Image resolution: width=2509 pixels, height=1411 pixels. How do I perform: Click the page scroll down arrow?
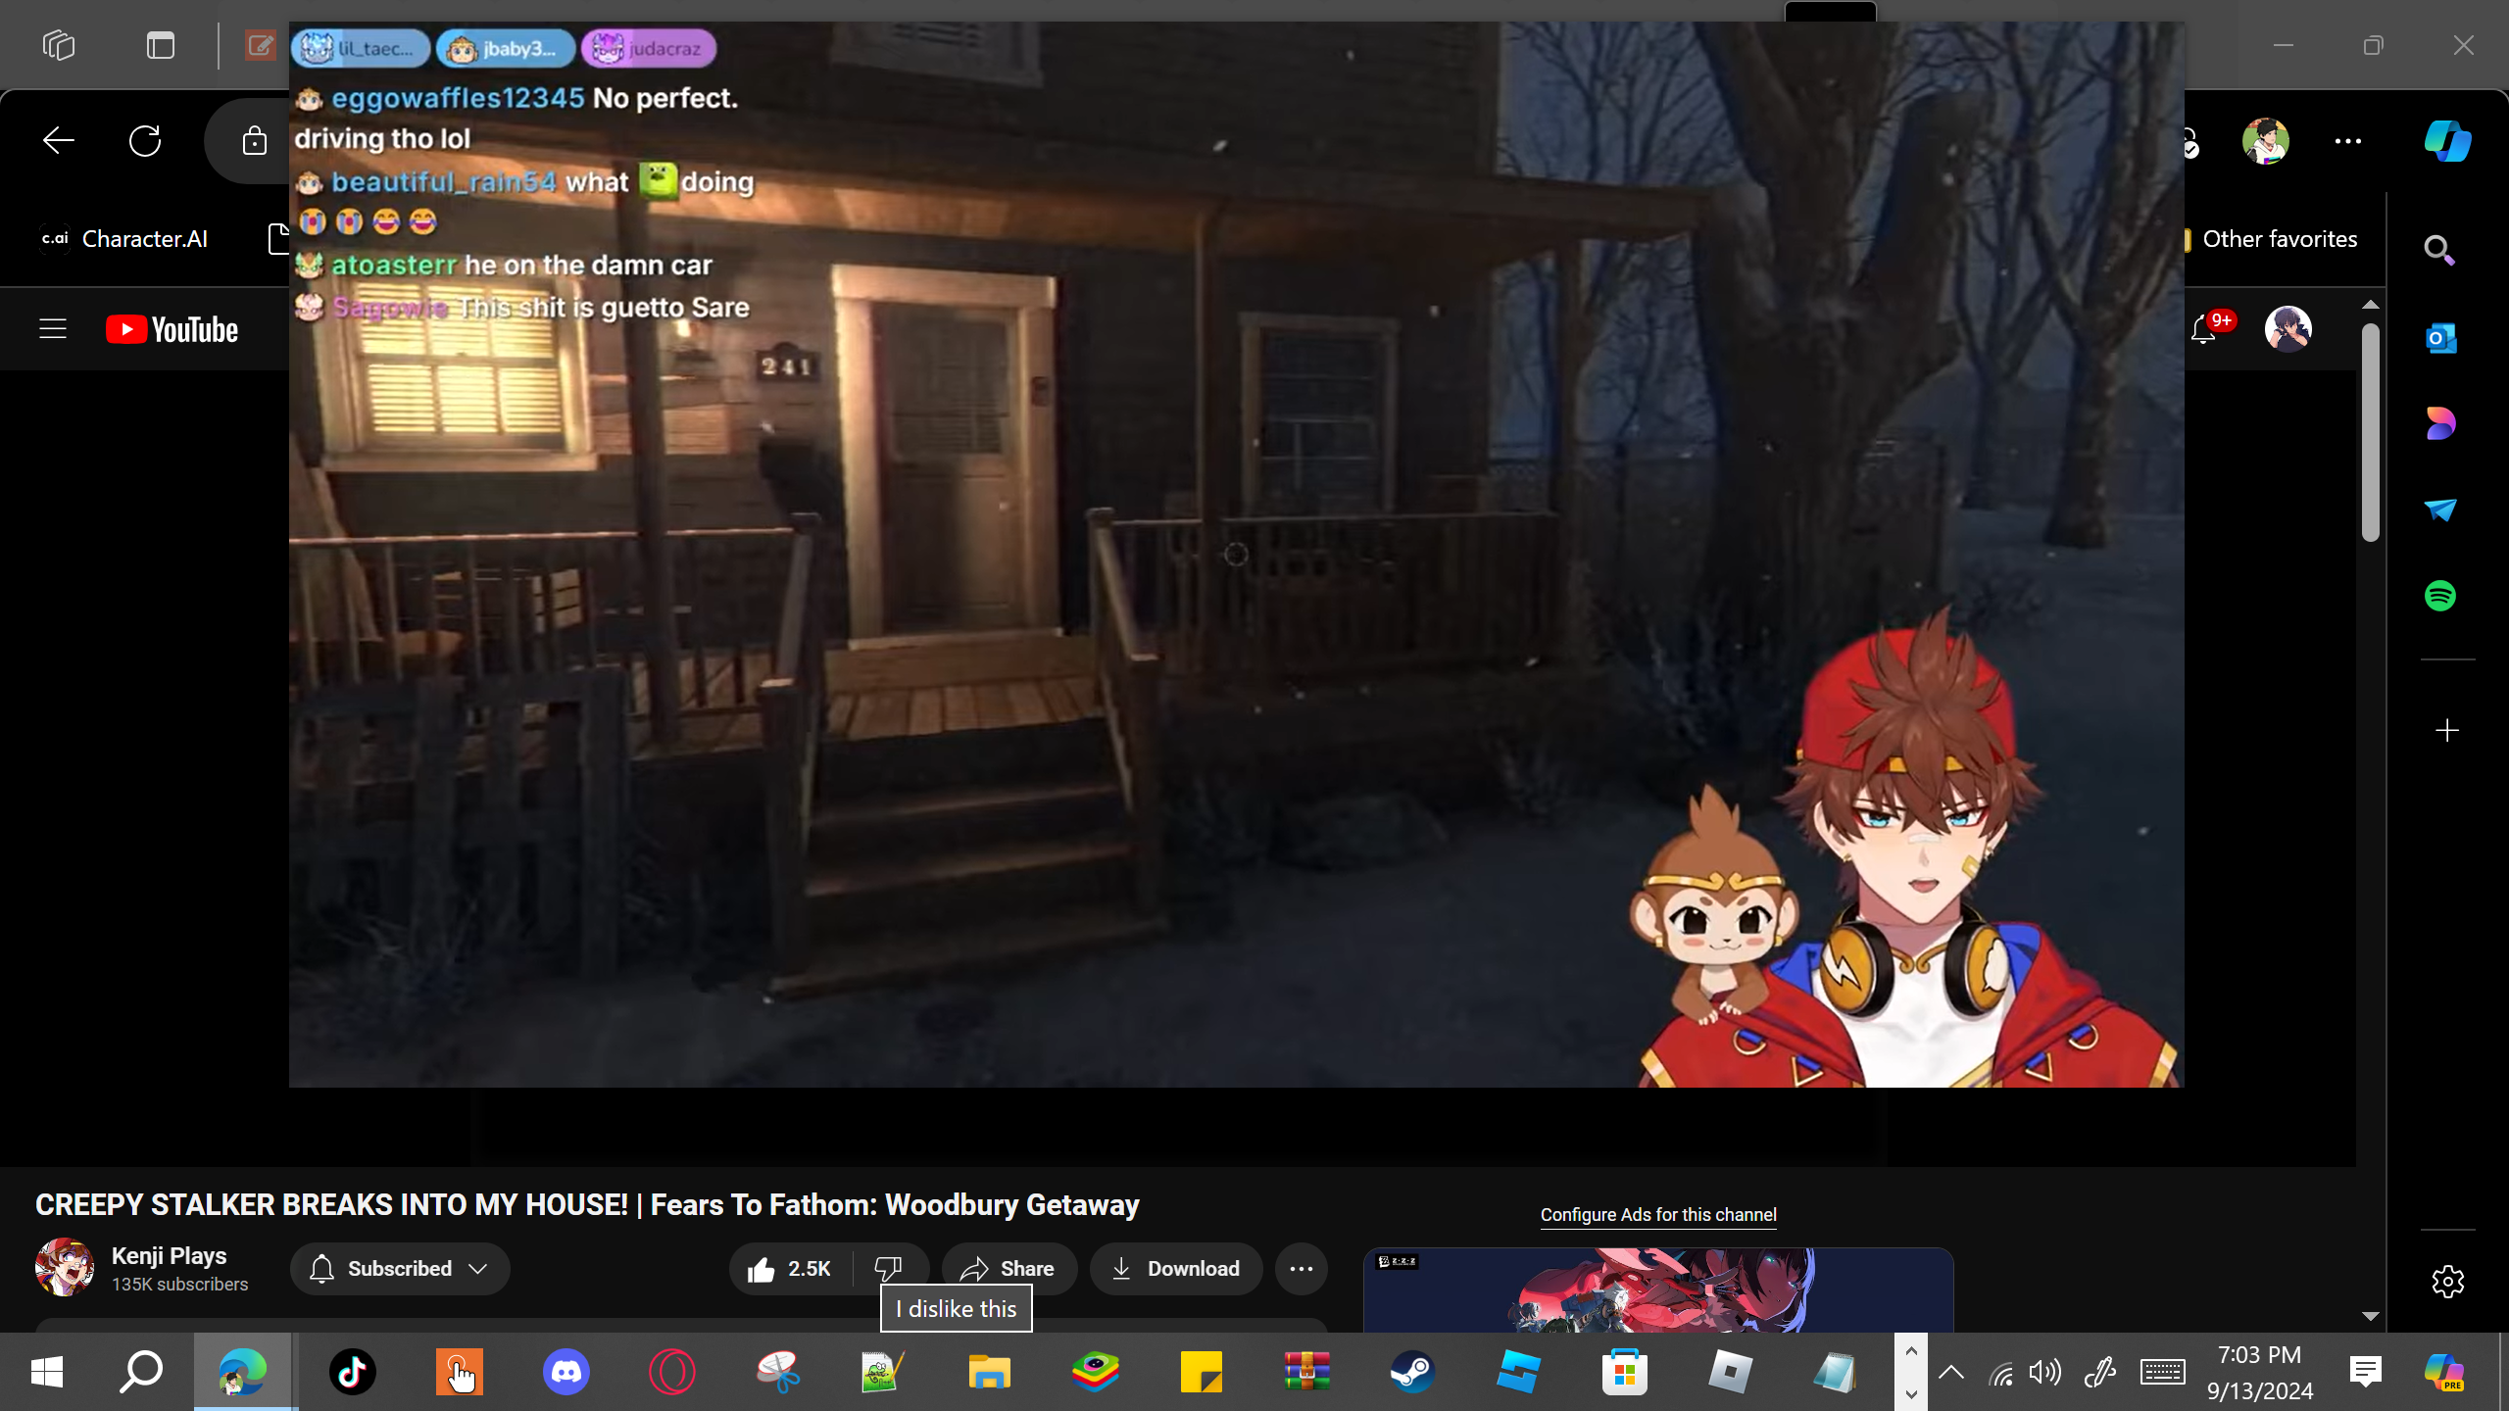(2371, 1316)
